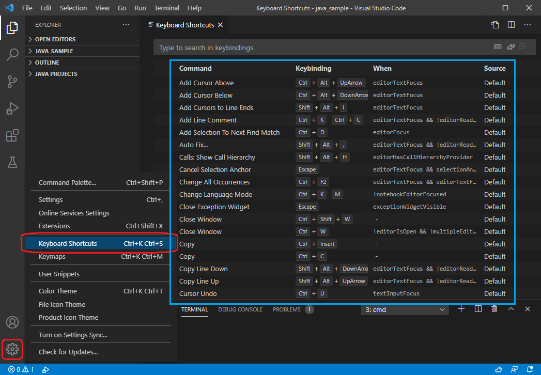Switch to the TERMINAL panel tab
Screen dimensions: 541x375
pos(195,309)
